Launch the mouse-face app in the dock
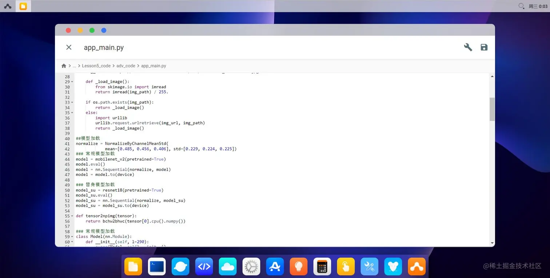Viewport: 550px width, 278px height. point(393,267)
